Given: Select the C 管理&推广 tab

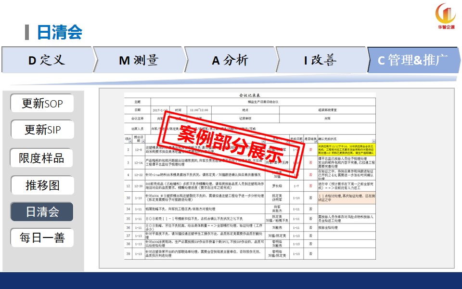Looking at the screenshot, I should click(x=412, y=60).
